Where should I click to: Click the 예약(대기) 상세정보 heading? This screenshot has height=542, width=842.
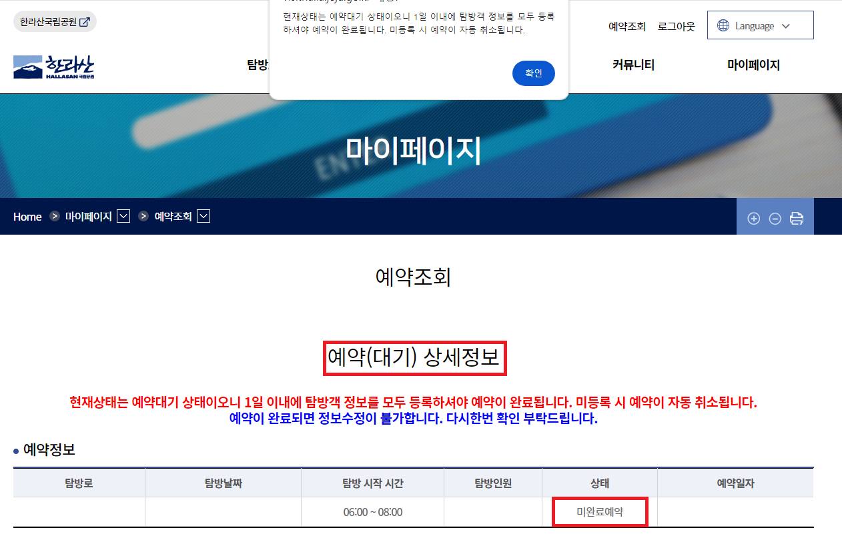point(414,358)
